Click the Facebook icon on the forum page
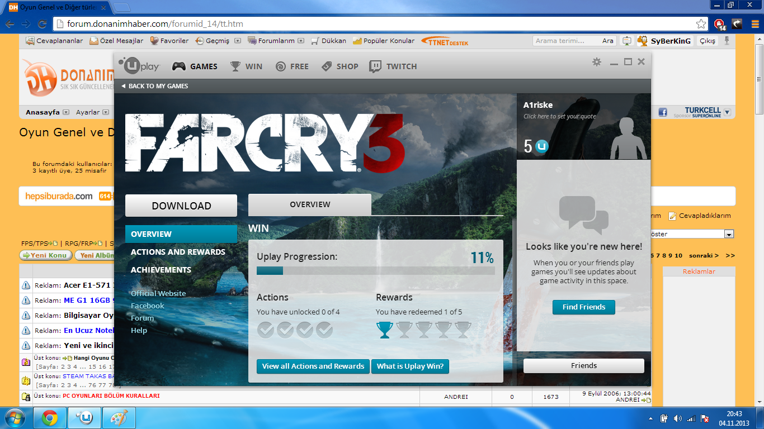Screen dimensions: 764x429 [x=663, y=112]
